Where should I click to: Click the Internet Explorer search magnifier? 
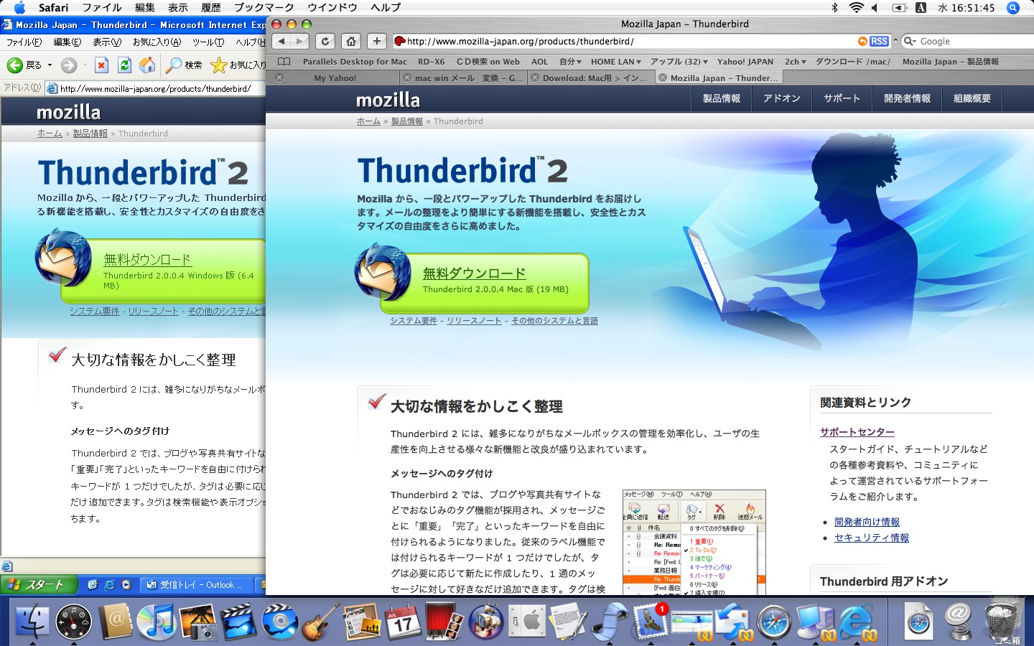[x=174, y=65]
